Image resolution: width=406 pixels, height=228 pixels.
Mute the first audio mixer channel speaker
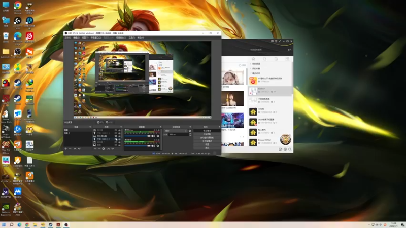(153, 136)
